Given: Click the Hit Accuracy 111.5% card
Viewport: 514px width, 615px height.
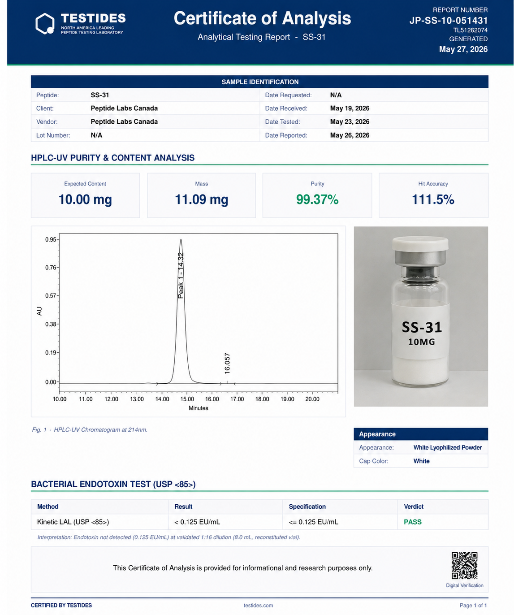Looking at the screenshot, I should [x=433, y=195].
